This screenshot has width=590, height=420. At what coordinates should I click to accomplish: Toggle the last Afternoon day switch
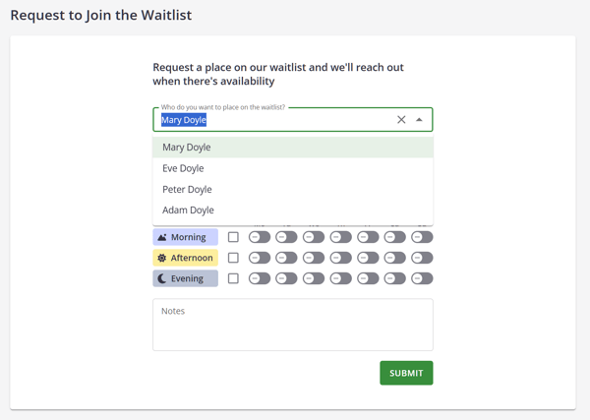[422, 258]
